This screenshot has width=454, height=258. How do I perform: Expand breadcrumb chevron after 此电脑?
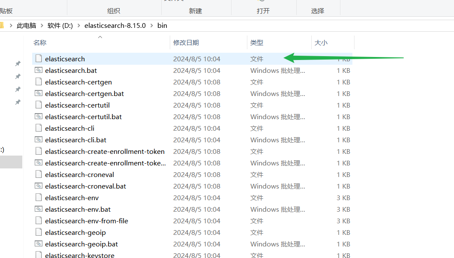tap(42, 25)
